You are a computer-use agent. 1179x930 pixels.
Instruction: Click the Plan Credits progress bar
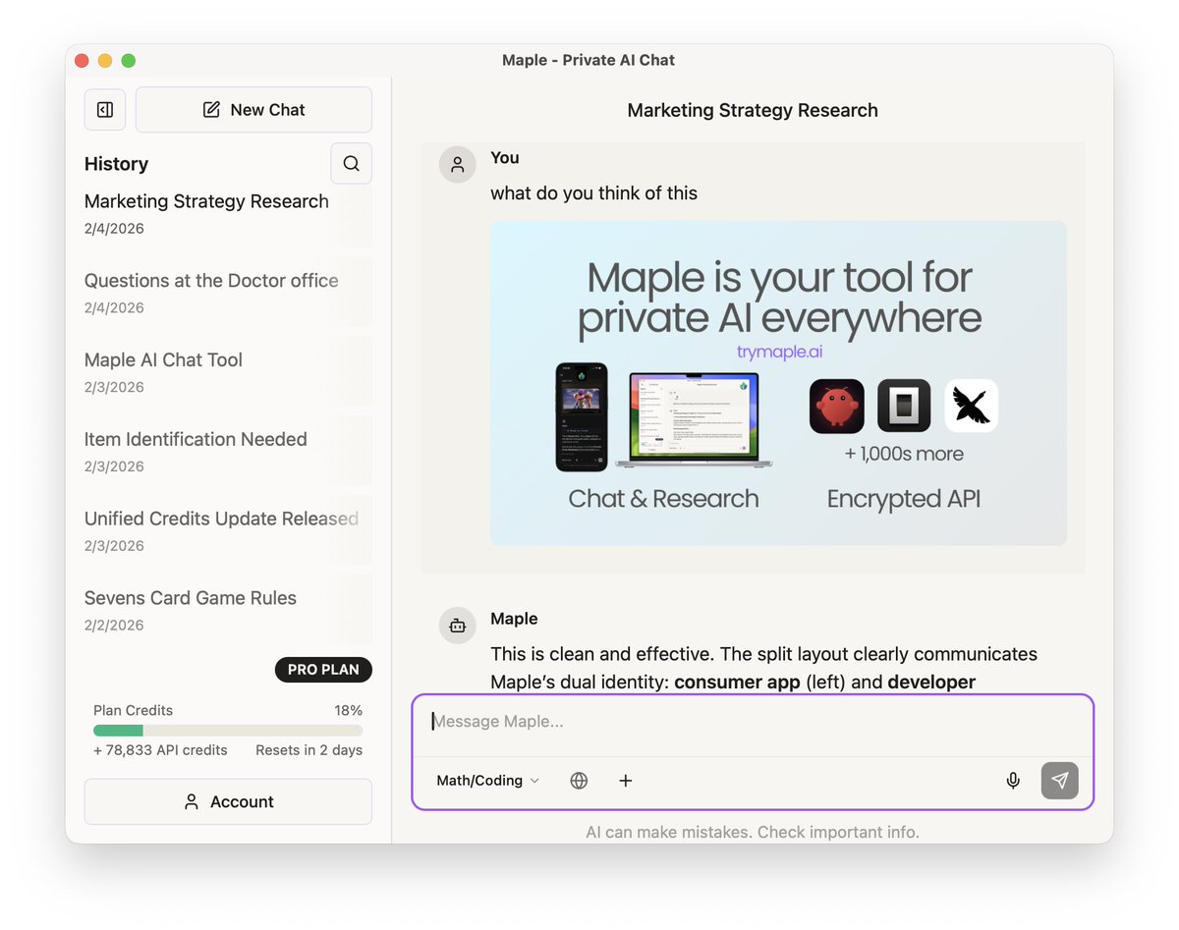click(228, 731)
